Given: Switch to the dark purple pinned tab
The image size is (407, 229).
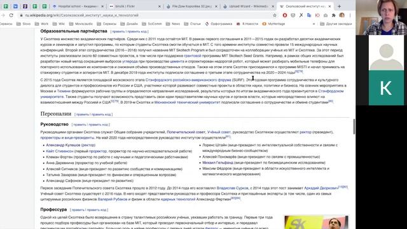Looking at the screenshot, I should pyautogui.click(x=25, y=6).
